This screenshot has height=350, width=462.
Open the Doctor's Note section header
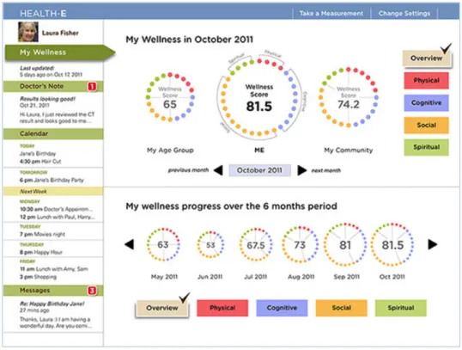[53, 87]
